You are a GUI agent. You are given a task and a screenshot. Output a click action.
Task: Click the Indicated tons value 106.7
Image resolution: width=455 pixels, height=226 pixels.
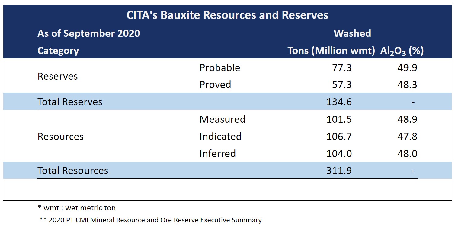(339, 137)
